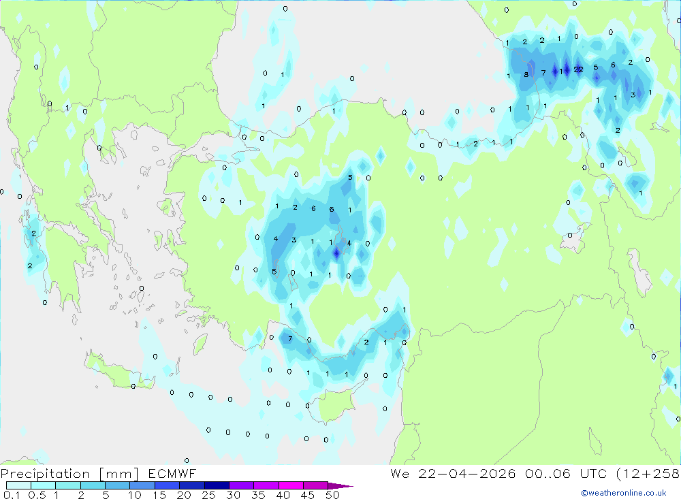The width and height of the screenshot is (681, 499).
Task: Click the '35' legend scale label
Action: [x=258, y=495]
